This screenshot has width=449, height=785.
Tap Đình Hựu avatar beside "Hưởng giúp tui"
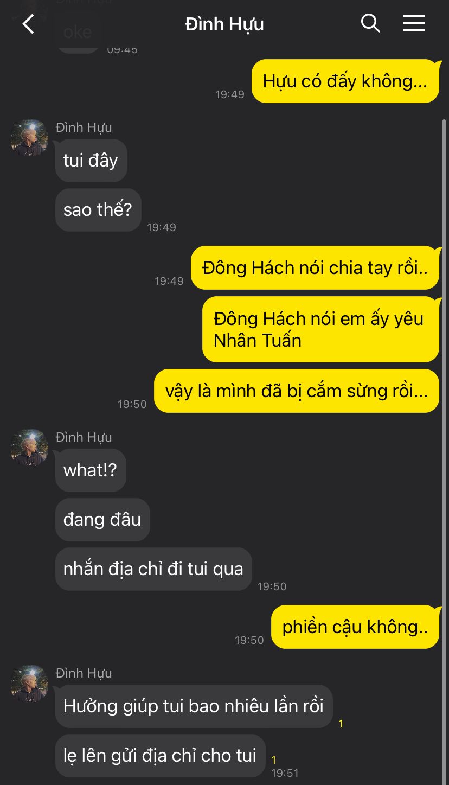click(x=29, y=684)
